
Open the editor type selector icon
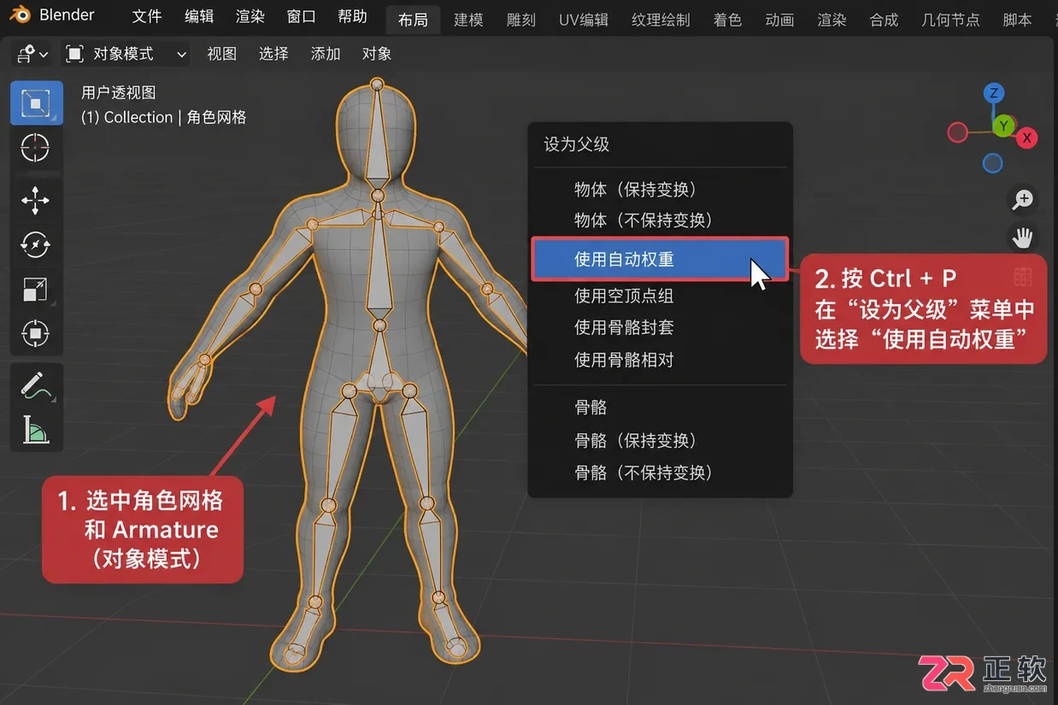pos(31,54)
